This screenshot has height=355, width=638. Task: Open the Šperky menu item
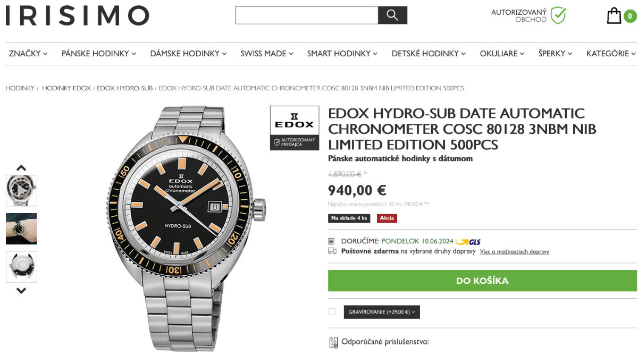(555, 54)
